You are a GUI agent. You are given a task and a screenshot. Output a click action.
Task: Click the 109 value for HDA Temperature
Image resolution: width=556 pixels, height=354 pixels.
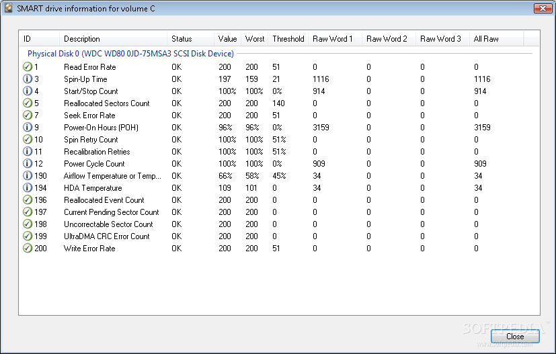click(x=225, y=188)
